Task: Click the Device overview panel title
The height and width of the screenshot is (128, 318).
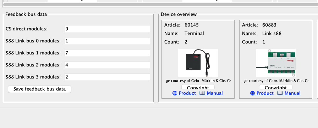Action: (179, 14)
